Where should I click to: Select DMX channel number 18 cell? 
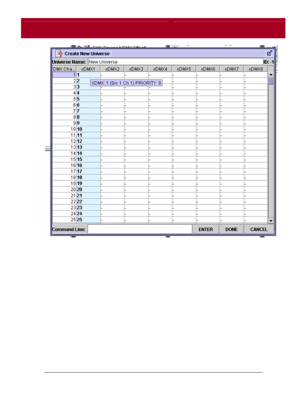[64, 178]
